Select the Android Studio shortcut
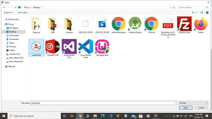This screenshot has height=119, width=212. [135, 25]
